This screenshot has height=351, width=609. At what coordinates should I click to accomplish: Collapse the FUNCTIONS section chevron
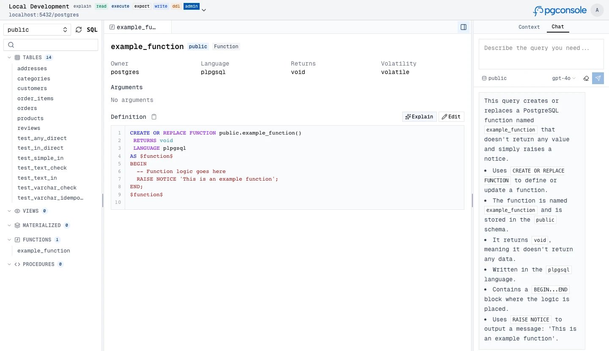[9, 240]
